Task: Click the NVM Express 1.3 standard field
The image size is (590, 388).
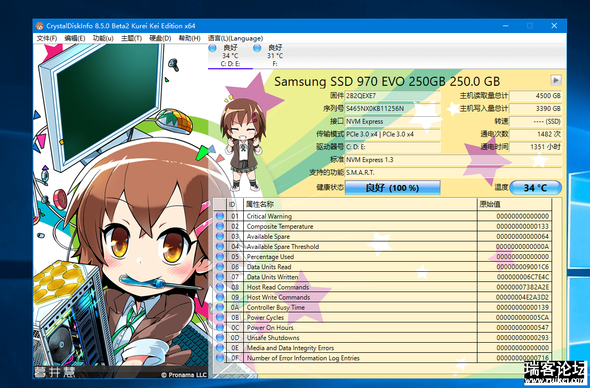Action: click(x=453, y=160)
